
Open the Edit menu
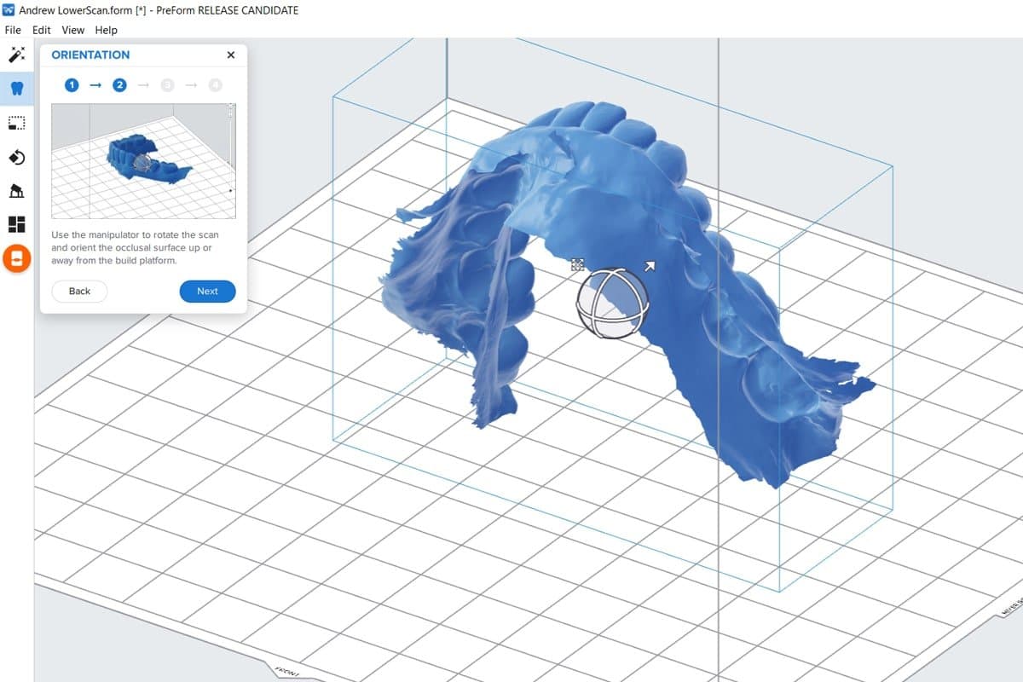[x=40, y=30]
